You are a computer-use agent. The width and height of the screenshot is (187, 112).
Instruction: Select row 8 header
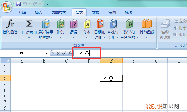tap(5, 108)
